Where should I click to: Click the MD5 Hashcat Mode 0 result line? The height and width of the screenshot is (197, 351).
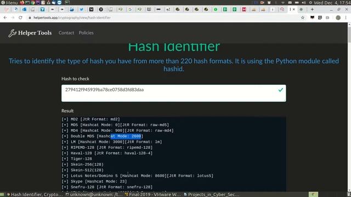pyautogui.click(x=115, y=125)
